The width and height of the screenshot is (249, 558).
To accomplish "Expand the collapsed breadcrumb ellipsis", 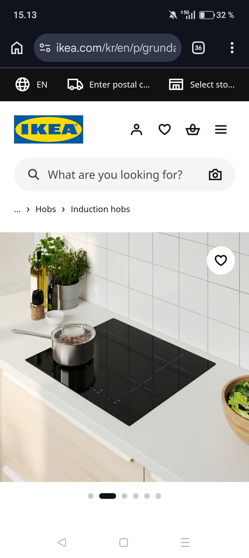I will click(x=17, y=209).
